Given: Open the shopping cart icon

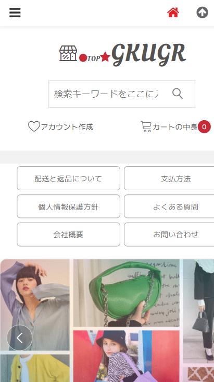Looking at the screenshot, I should click(x=146, y=126).
